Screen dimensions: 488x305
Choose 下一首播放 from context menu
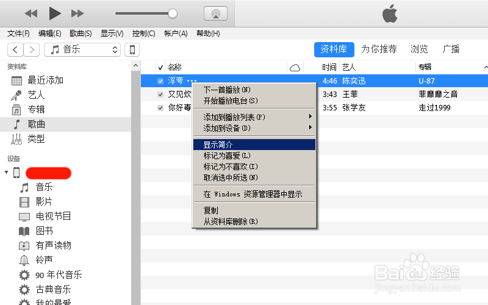click(x=254, y=90)
